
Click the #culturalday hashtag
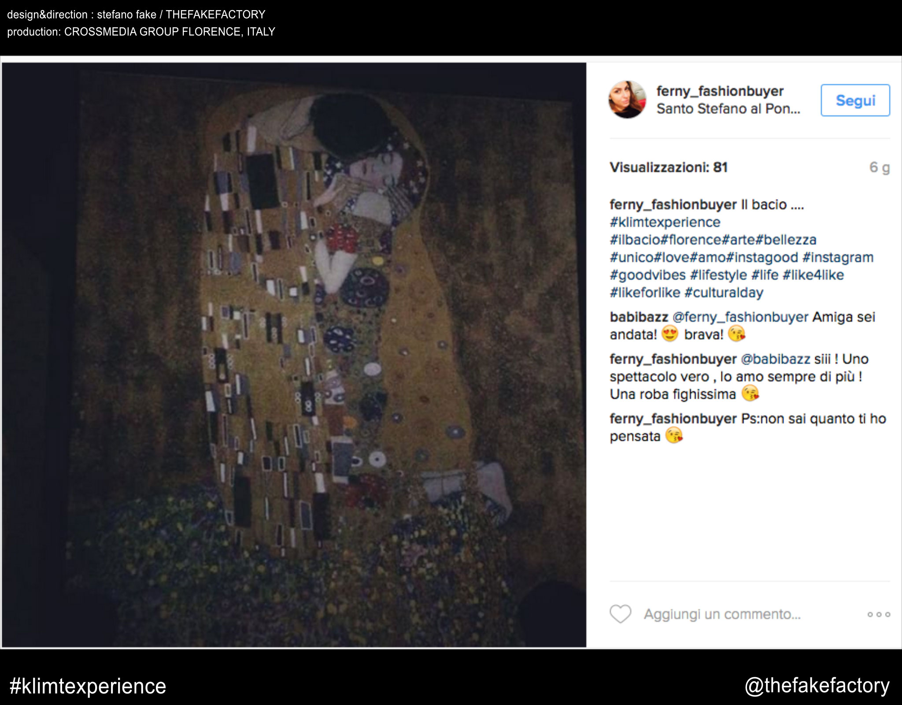coord(724,293)
